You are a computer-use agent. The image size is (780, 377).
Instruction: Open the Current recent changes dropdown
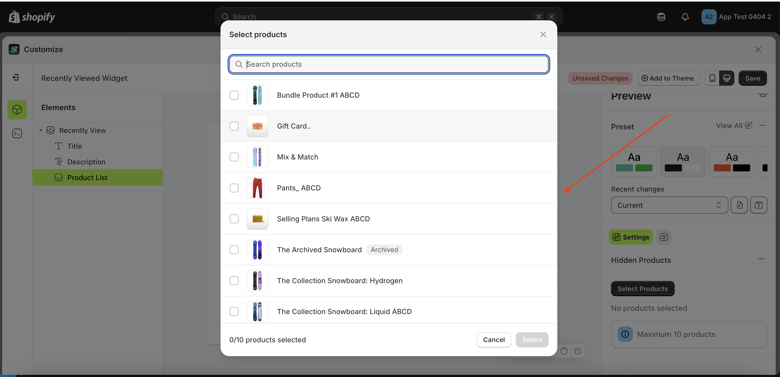pos(669,205)
